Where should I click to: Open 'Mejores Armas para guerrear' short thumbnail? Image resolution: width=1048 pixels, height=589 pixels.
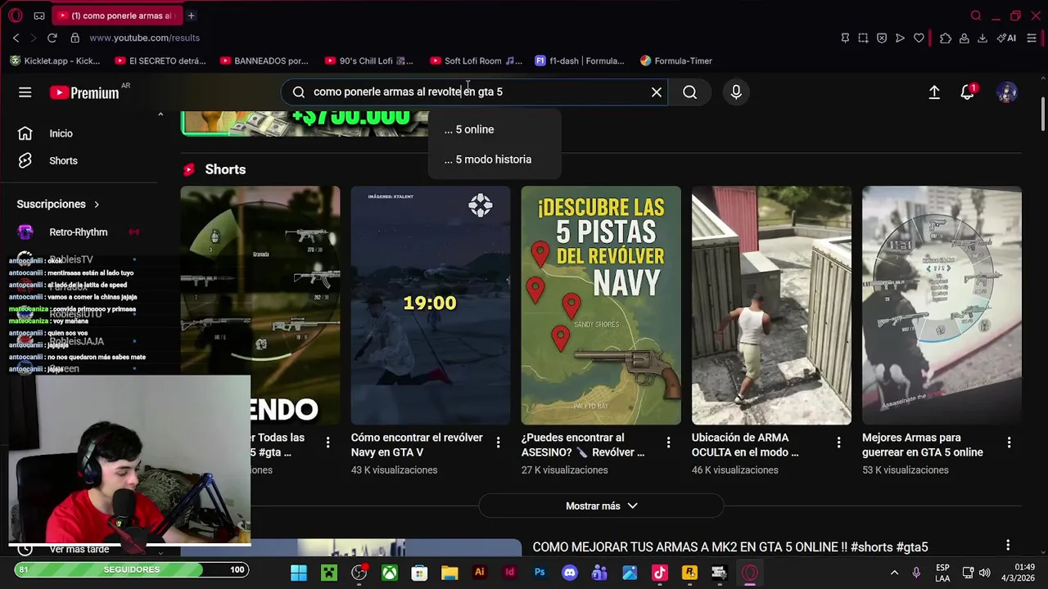[x=942, y=305]
